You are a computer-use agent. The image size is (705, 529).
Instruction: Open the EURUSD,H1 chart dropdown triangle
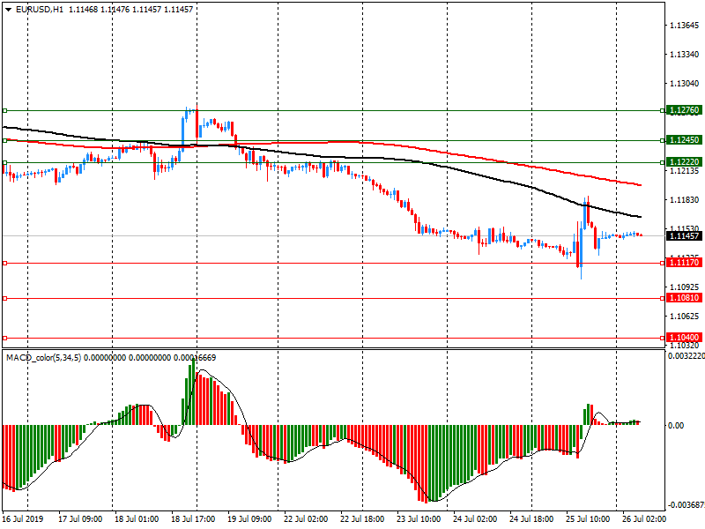pos(8,10)
